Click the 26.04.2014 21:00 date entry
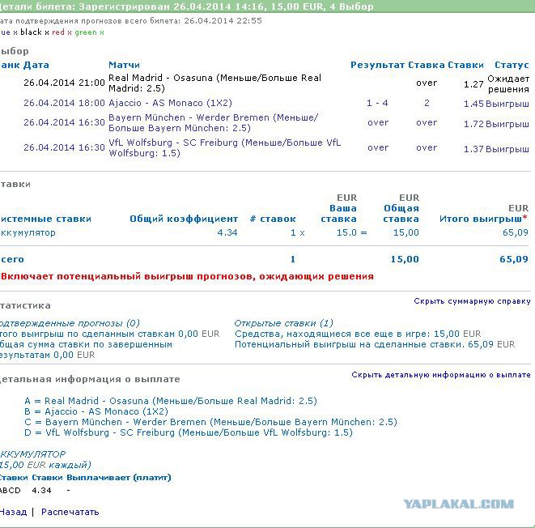 tap(64, 83)
